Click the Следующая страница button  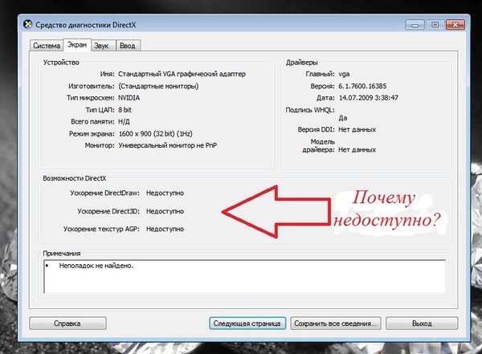click(247, 323)
